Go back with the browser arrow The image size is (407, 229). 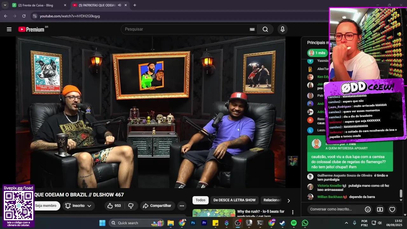click(x=5, y=16)
